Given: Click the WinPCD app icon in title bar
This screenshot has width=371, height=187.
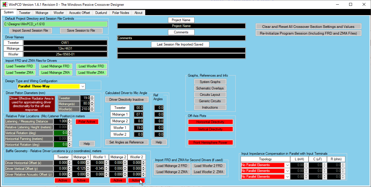Looking at the screenshot, I should click(5, 5).
